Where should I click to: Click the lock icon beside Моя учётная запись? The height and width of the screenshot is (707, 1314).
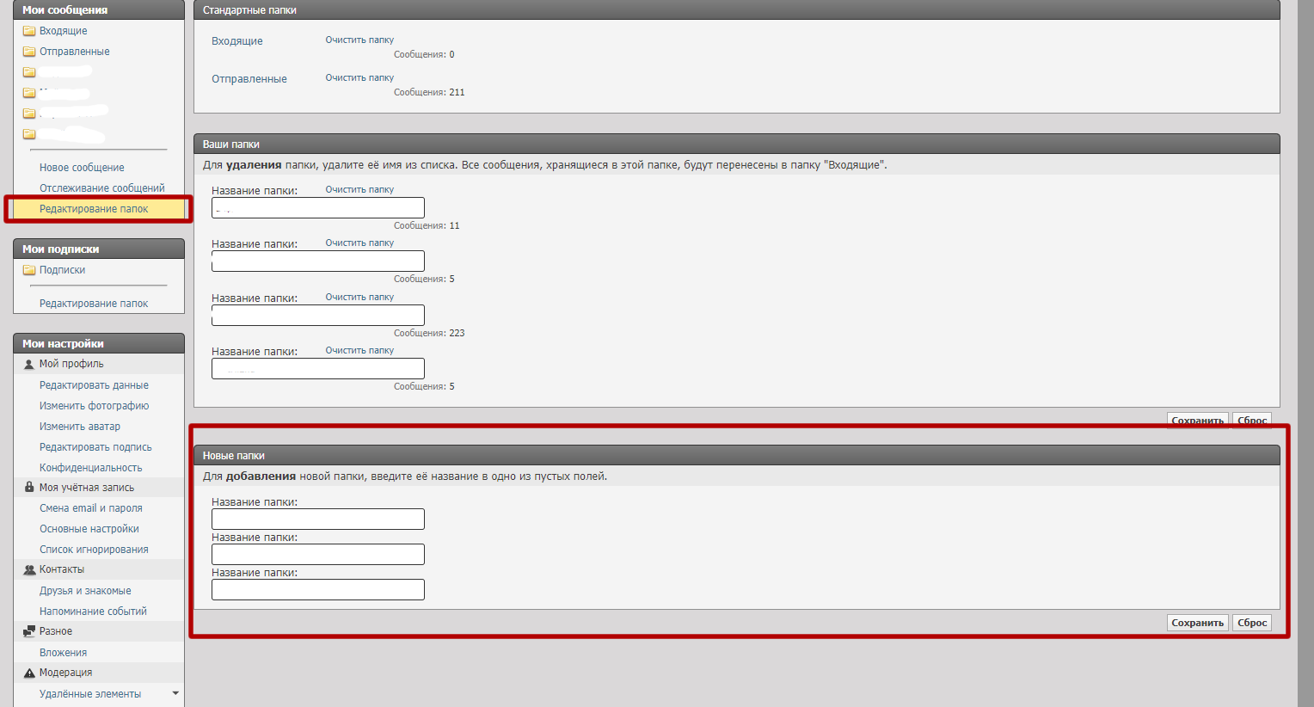pos(29,487)
